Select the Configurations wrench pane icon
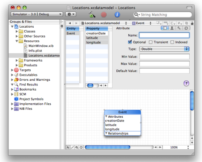The height and width of the screenshot is (162, 202). [179, 28]
